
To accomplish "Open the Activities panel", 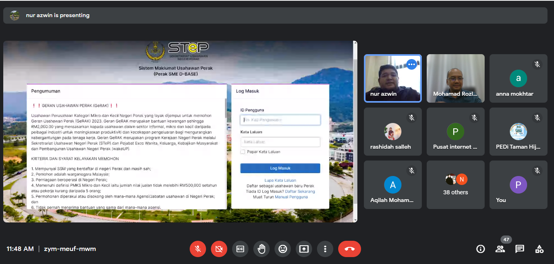I will pyautogui.click(x=539, y=249).
